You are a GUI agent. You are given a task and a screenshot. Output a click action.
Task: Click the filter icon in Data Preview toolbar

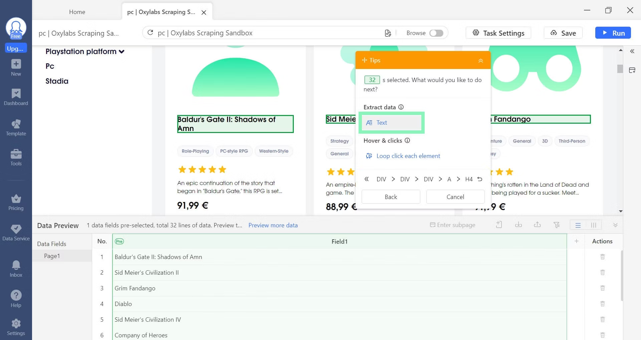557,225
